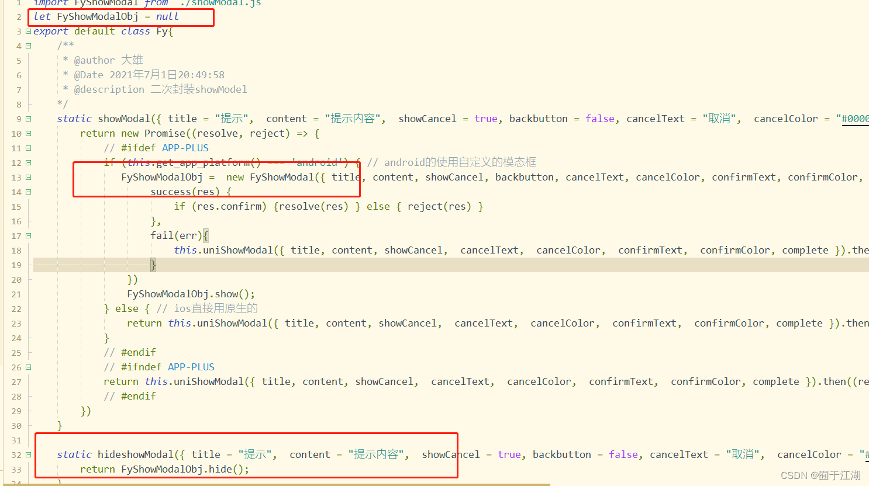The height and width of the screenshot is (486, 869).
Task: Collapse the FyShowModal constructor fold on line 13
Action: click(27, 177)
